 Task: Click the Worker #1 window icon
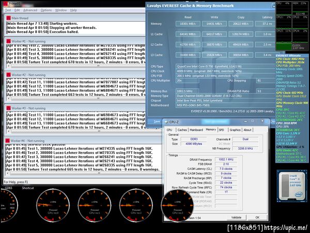8,41
